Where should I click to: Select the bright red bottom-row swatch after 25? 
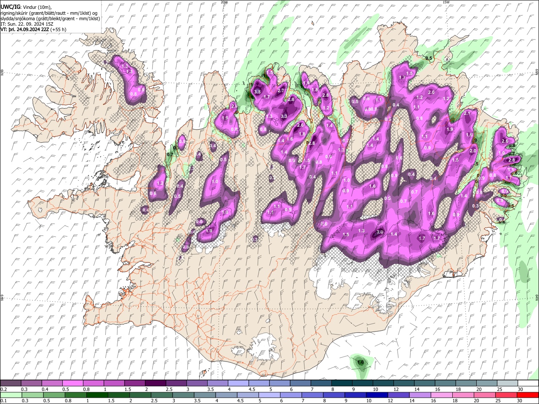coord(528,395)
